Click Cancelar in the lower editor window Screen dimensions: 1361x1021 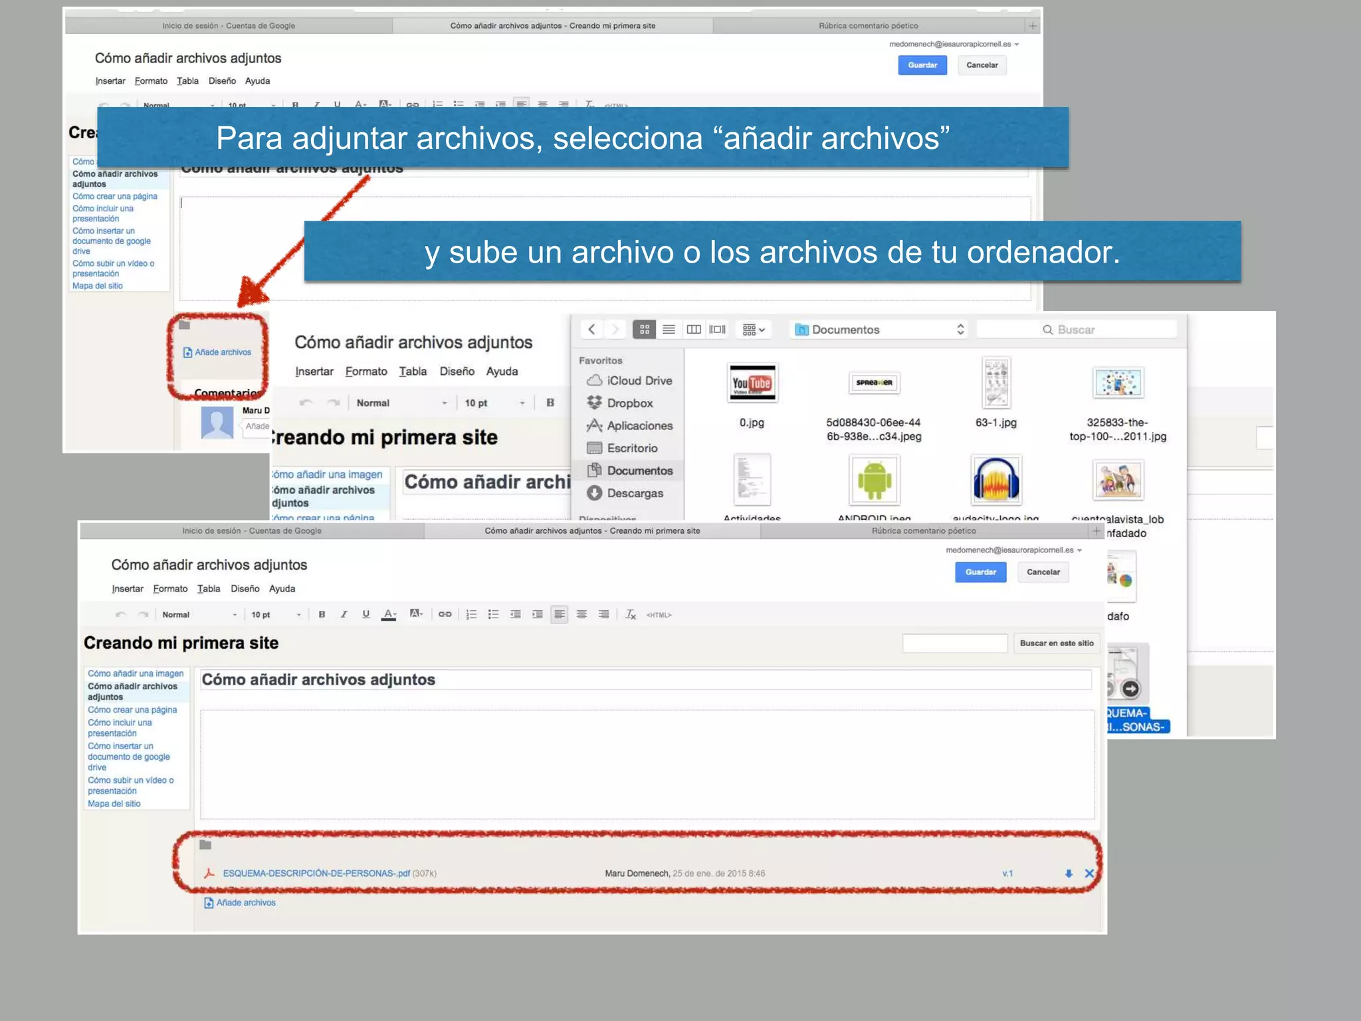tap(1043, 572)
